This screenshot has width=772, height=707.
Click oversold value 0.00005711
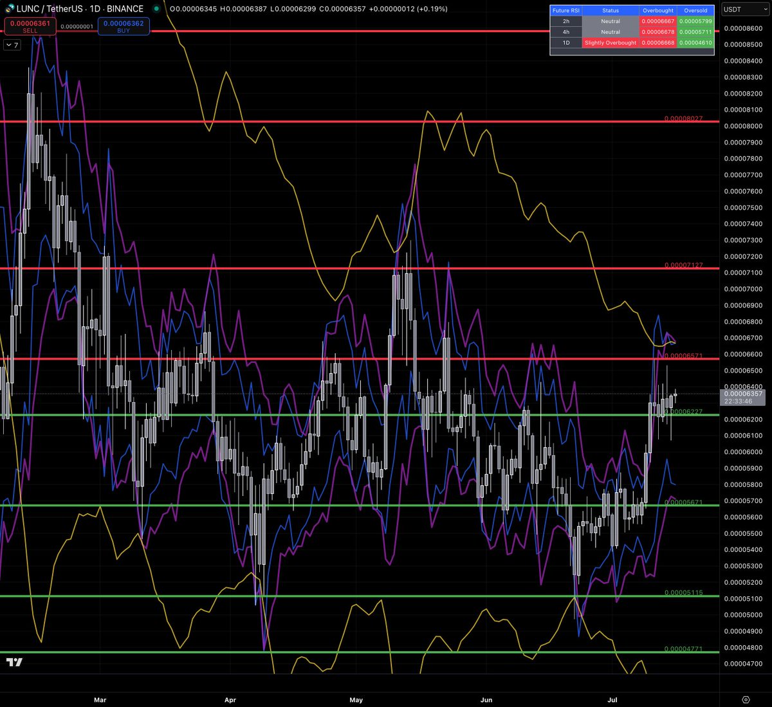[x=695, y=32]
